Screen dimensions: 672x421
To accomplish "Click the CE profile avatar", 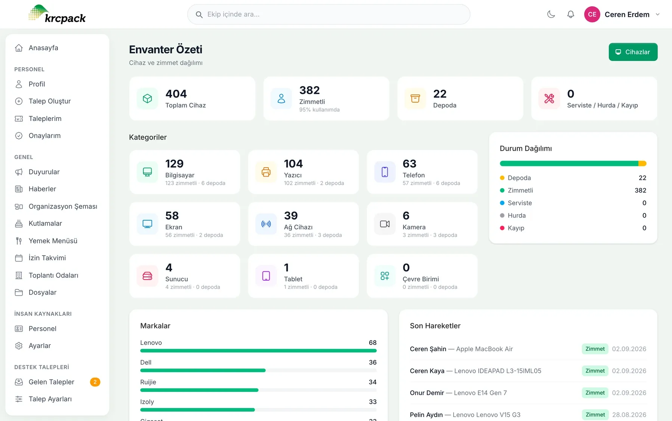I will (592, 15).
